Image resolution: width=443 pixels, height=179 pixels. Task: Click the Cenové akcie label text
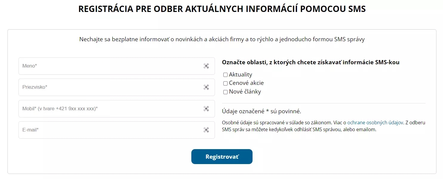(246, 83)
